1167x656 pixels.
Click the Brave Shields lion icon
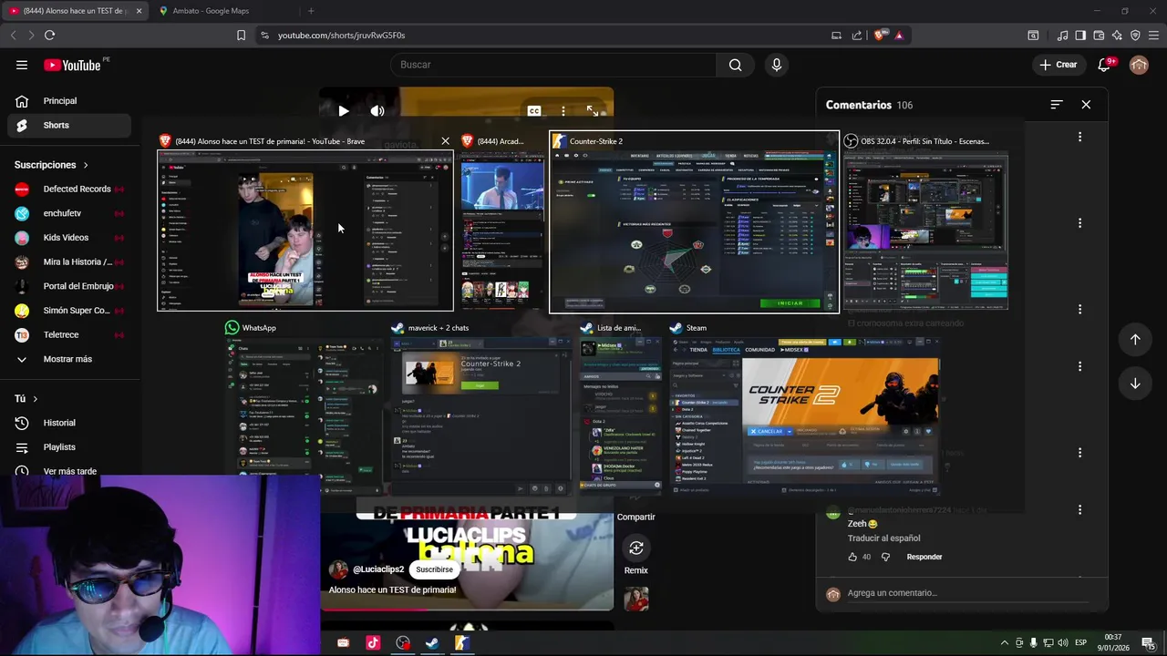pos(879,36)
